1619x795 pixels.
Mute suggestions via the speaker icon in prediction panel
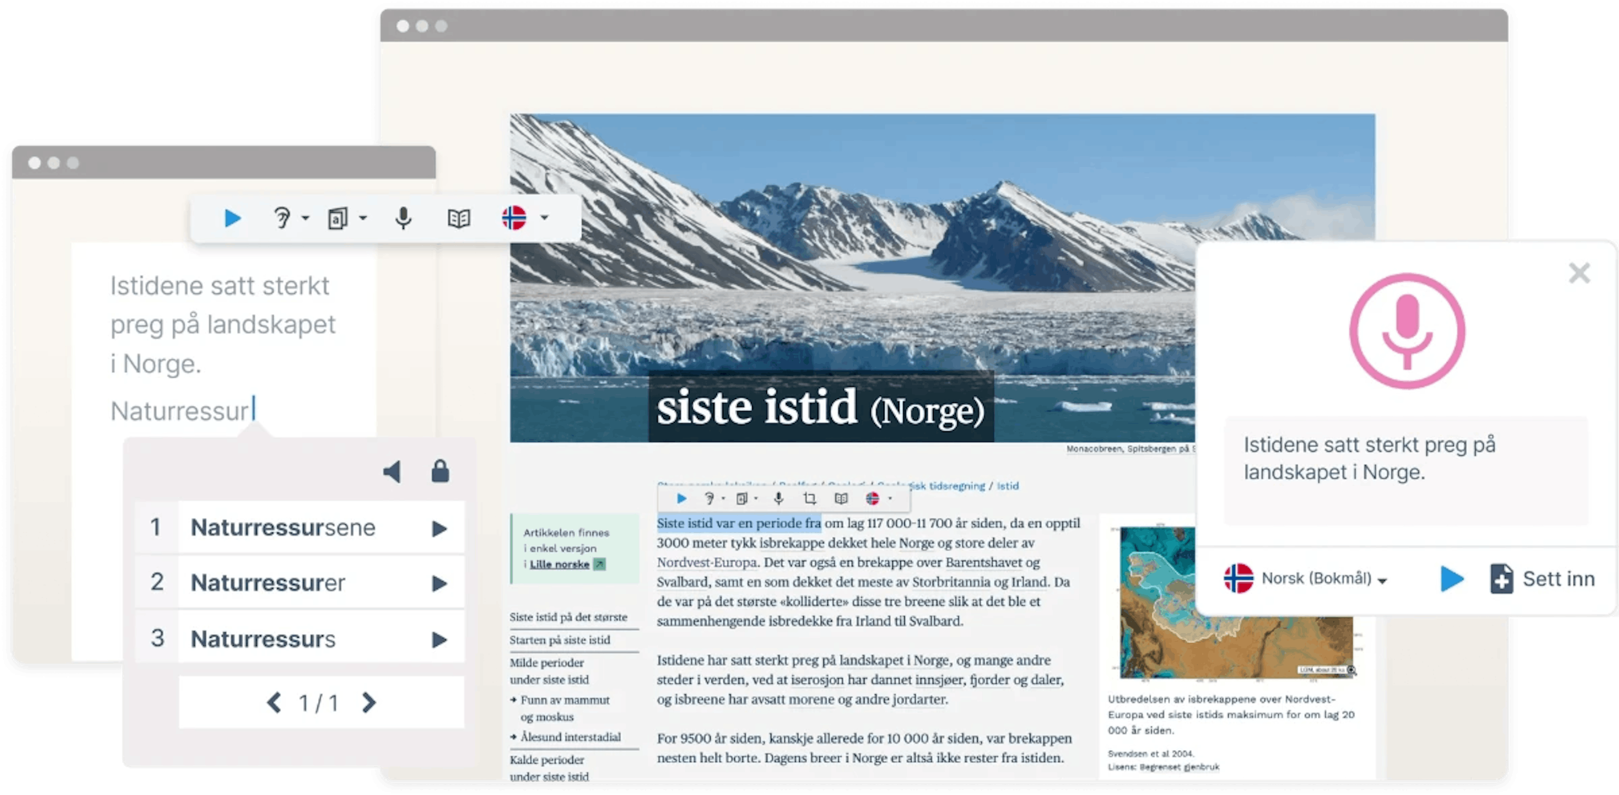(x=393, y=473)
